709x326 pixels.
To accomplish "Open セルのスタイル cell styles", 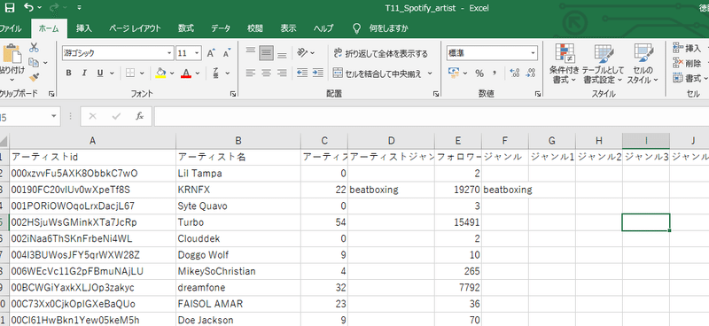I will coord(643,64).
